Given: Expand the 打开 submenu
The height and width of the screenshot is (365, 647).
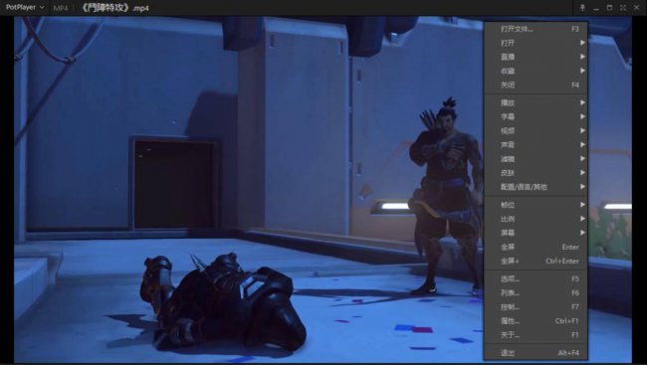Looking at the screenshot, I should [536, 43].
